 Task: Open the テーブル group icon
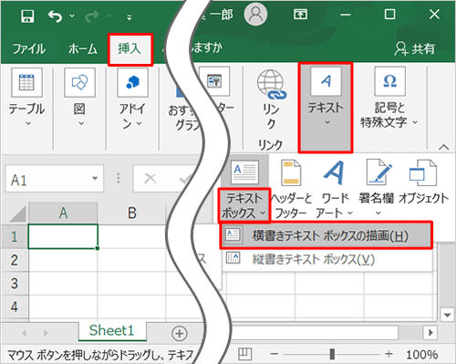click(26, 82)
